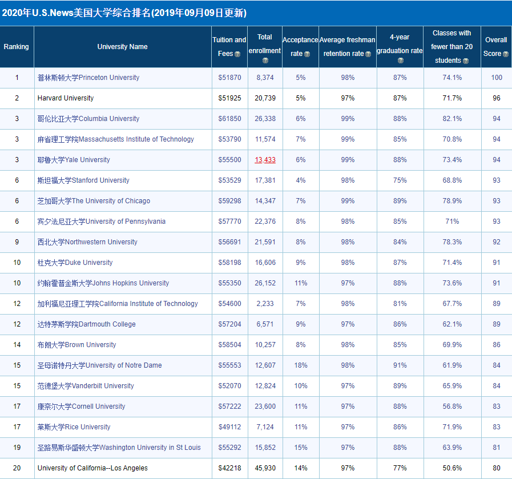Viewport: 512px width, 479px height.
Task: Click UCLA's small classes value 50.6%
Action: (452, 468)
